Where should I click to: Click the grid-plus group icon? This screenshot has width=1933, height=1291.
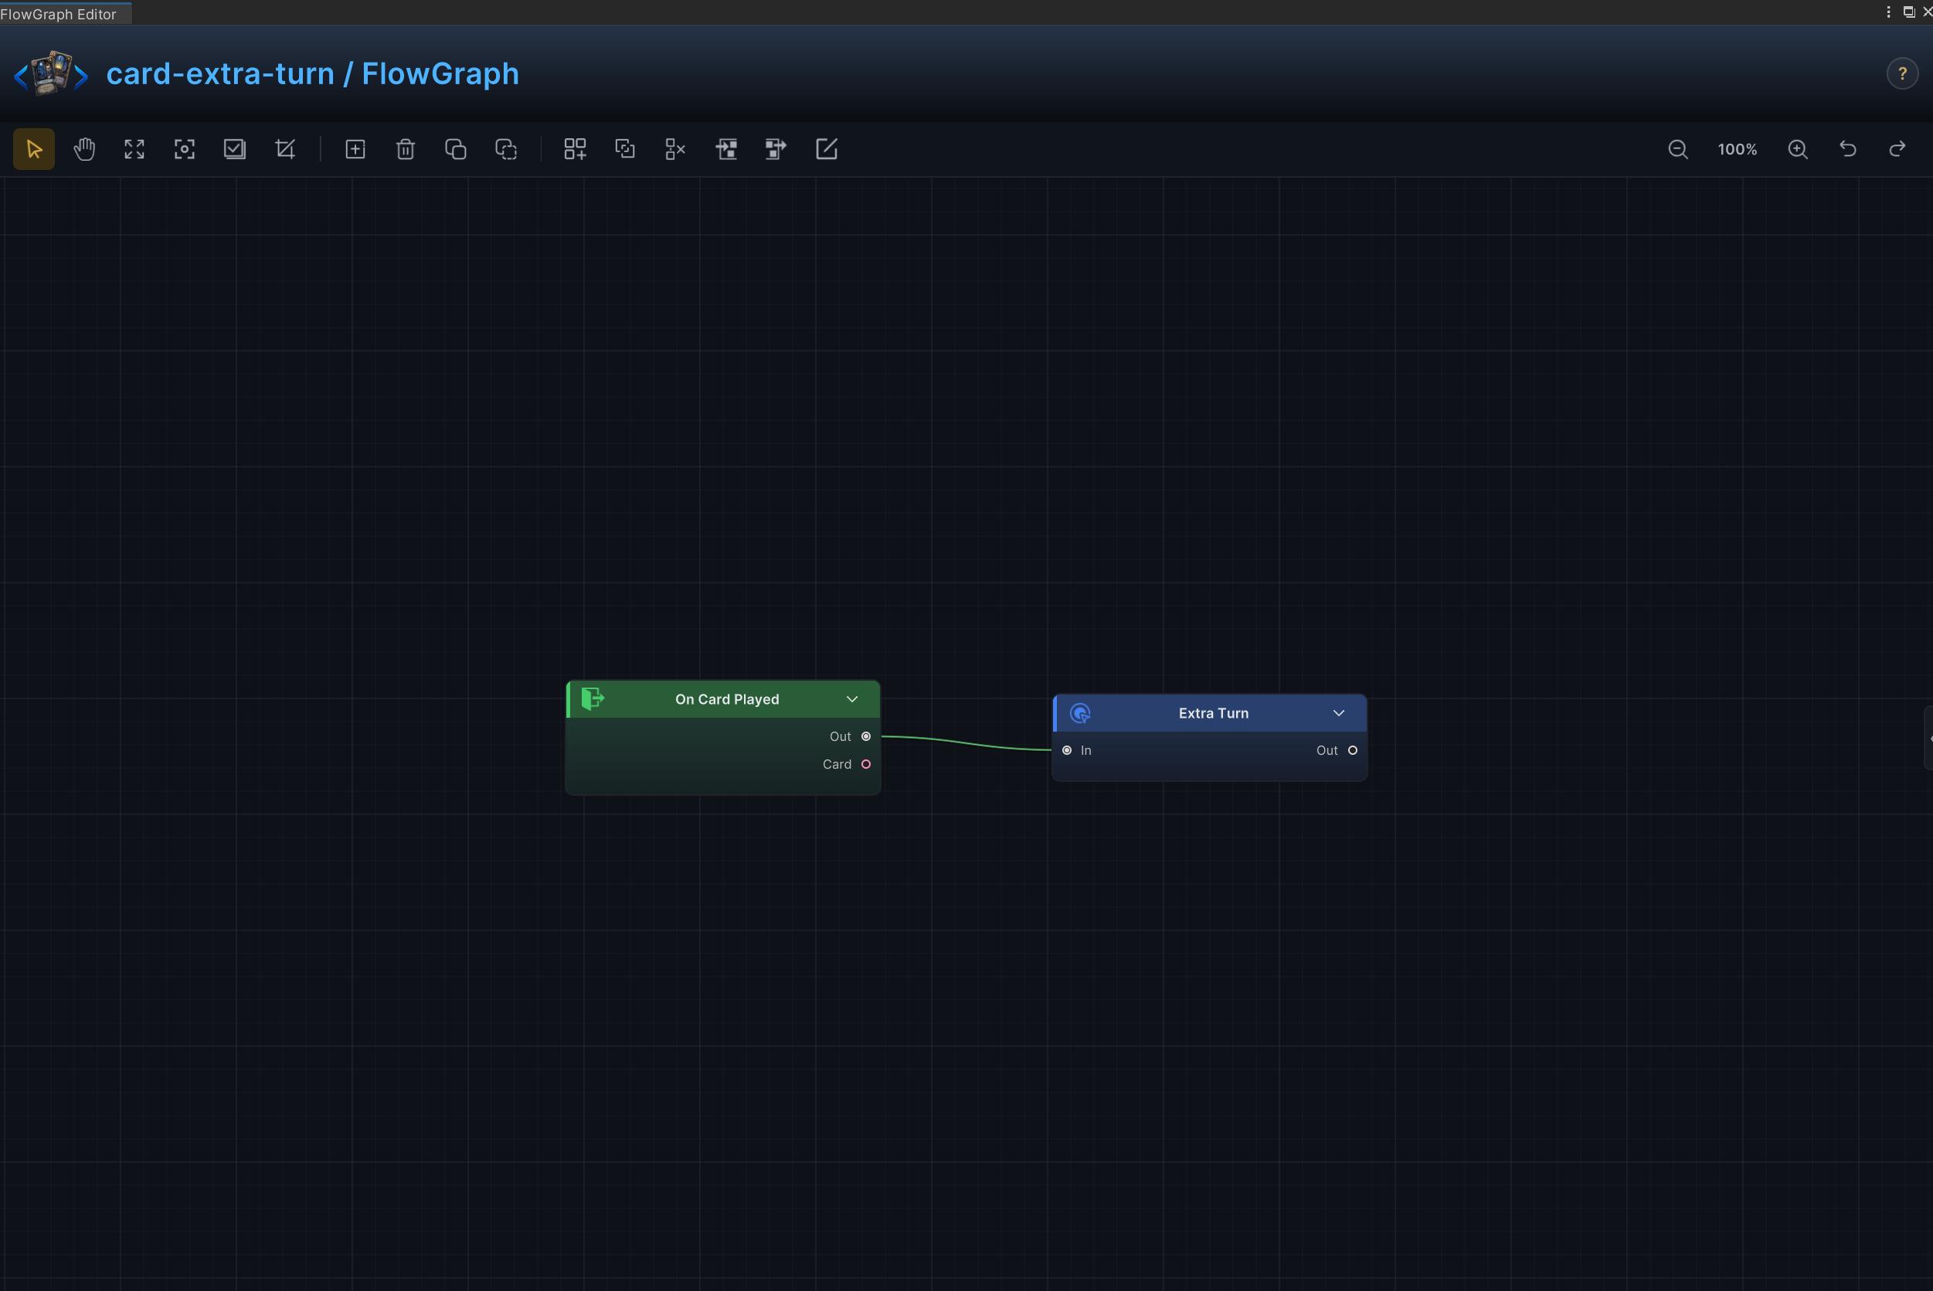576,149
